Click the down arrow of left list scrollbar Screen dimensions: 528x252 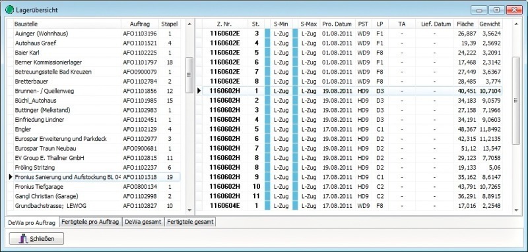[189, 210]
